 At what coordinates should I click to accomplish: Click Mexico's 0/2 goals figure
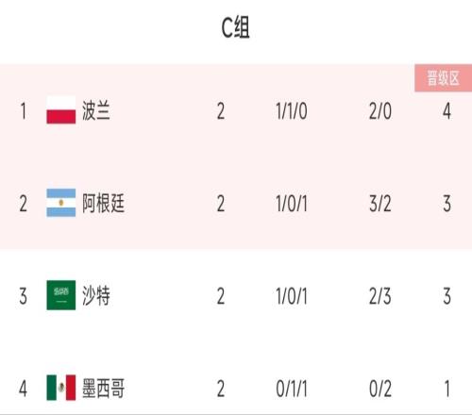point(380,389)
